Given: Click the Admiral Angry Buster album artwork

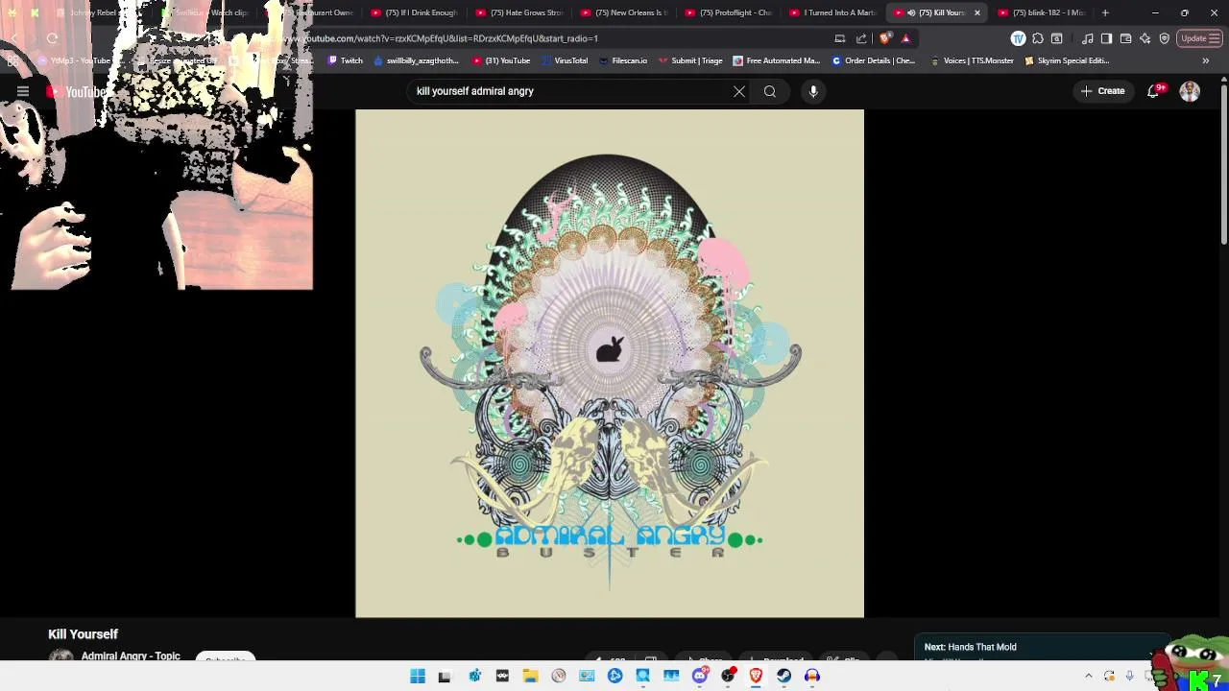Looking at the screenshot, I should click(610, 364).
